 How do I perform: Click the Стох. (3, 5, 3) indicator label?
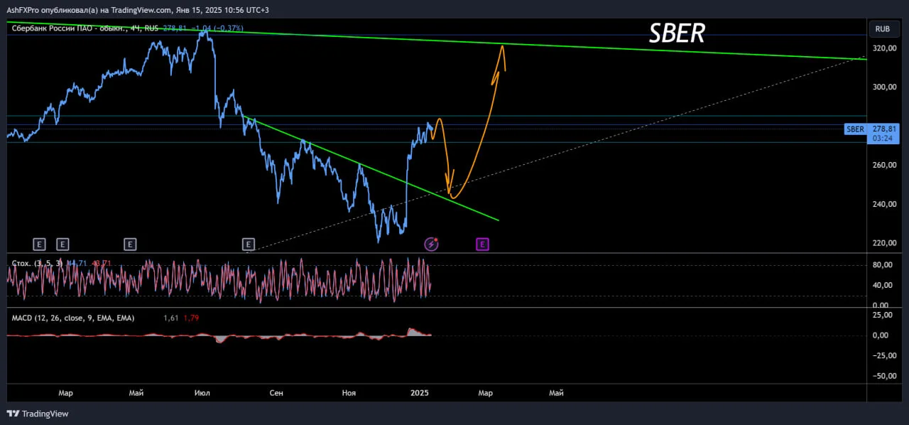point(37,264)
